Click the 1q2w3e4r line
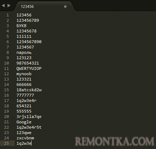Viewport: 156px width, 149px height. click(x=26, y=101)
